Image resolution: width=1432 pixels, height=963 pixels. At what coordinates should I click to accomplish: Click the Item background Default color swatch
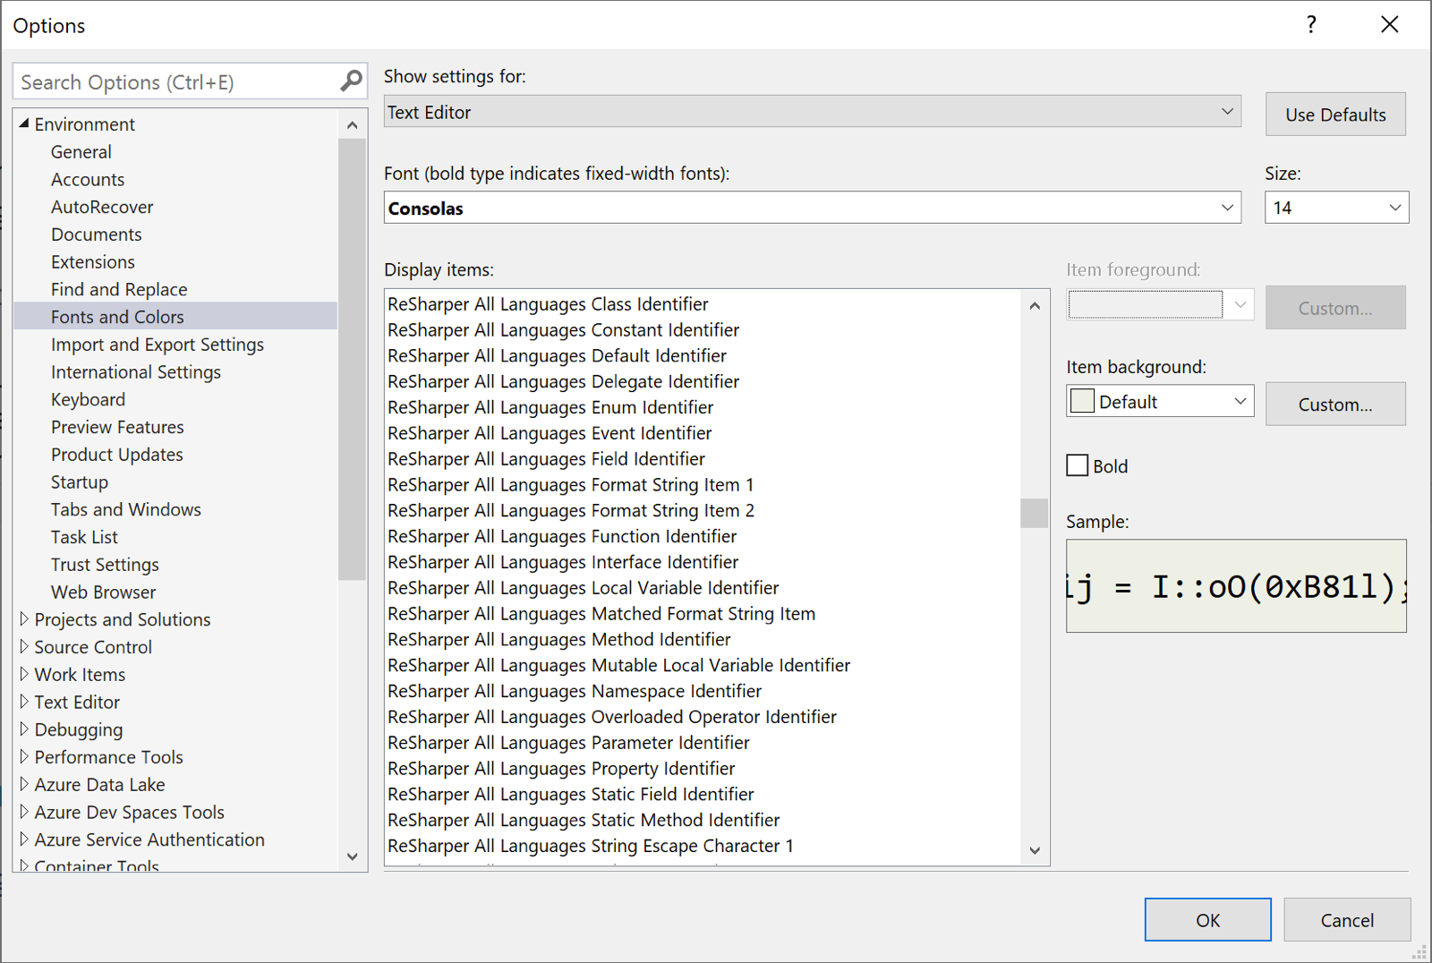1082,401
